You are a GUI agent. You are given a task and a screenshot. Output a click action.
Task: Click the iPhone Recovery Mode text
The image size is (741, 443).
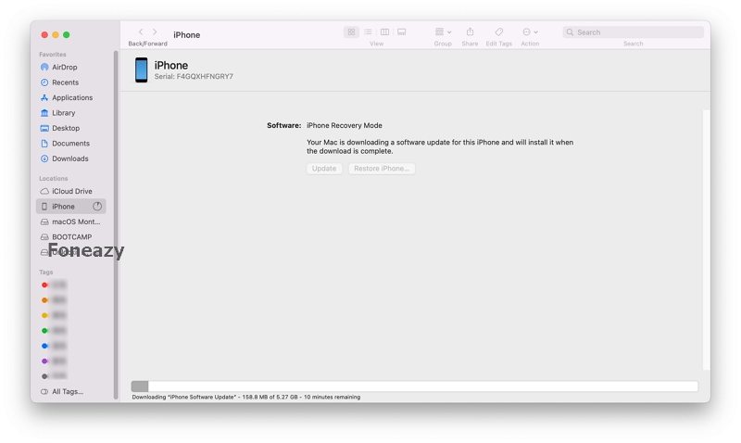[345, 125]
